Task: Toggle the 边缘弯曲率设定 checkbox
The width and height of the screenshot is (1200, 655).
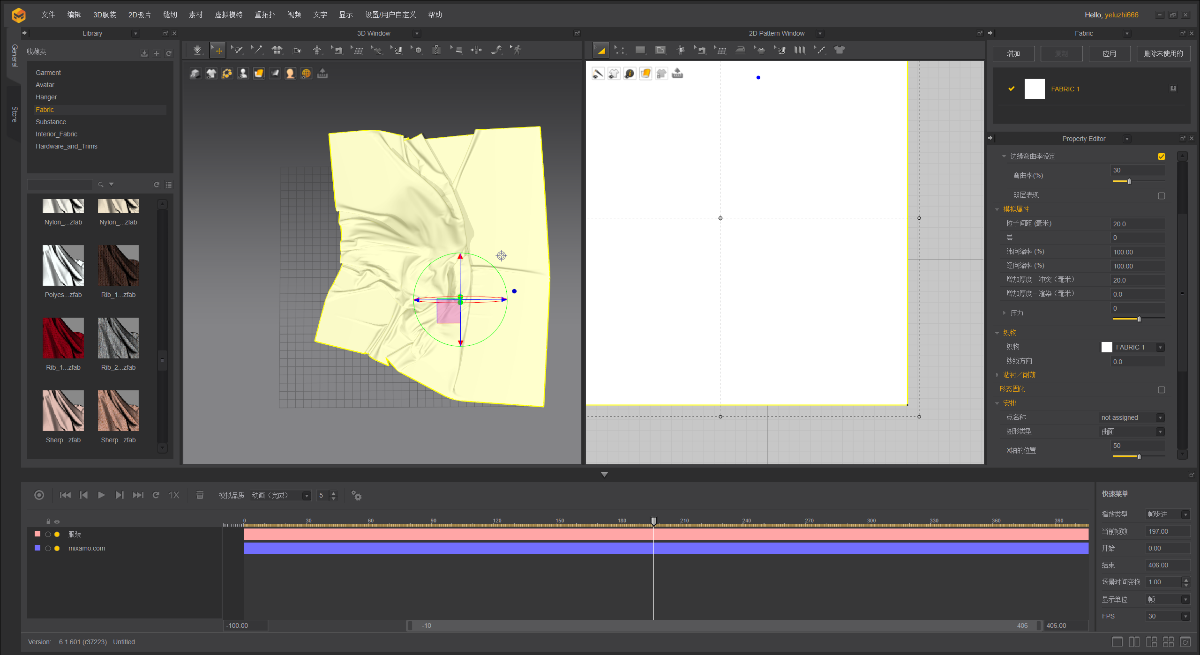Action: [1161, 156]
